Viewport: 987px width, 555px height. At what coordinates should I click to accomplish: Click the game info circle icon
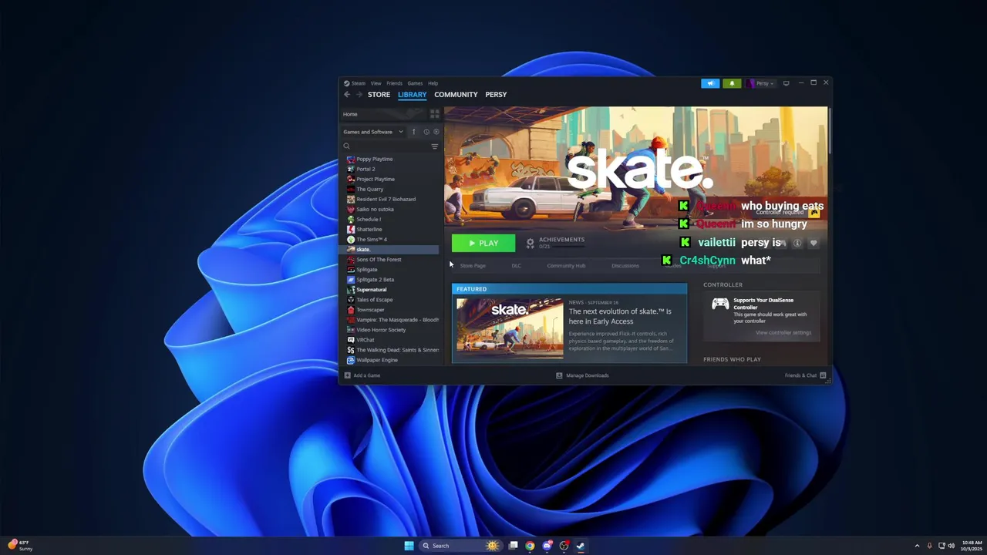click(x=797, y=243)
